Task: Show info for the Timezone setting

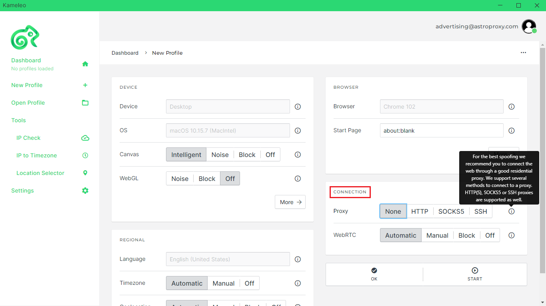Action: click(x=298, y=283)
